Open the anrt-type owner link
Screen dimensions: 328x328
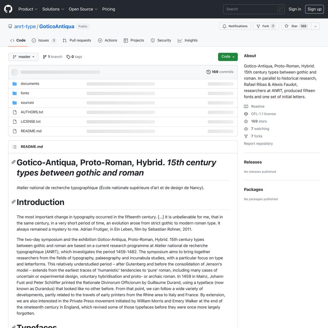(x=25, y=26)
